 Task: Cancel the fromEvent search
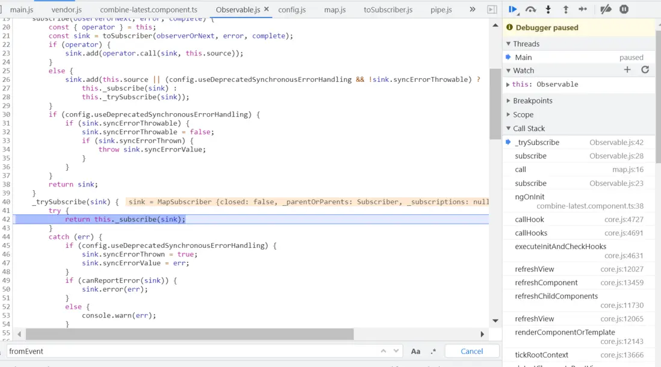point(471,351)
